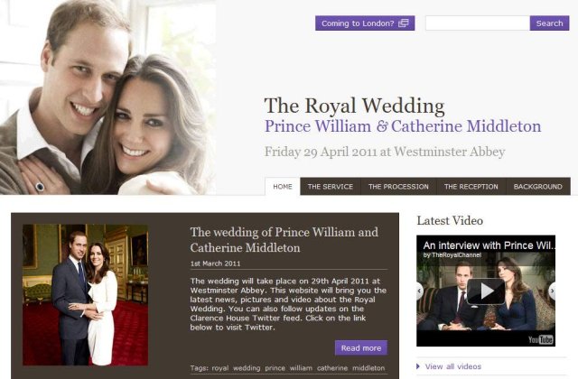The height and width of the screenshot is (379, 578).
Task: Click the View all videos link
Action: (453, 366)
